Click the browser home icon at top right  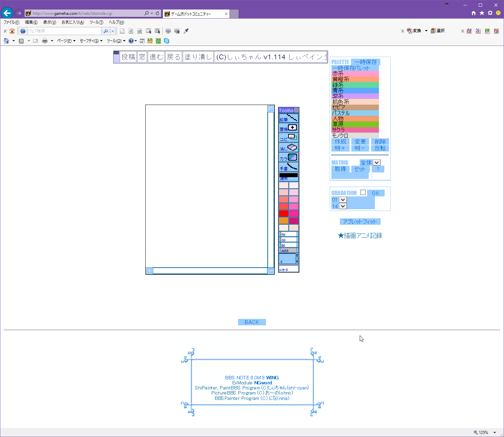(474, 13)
